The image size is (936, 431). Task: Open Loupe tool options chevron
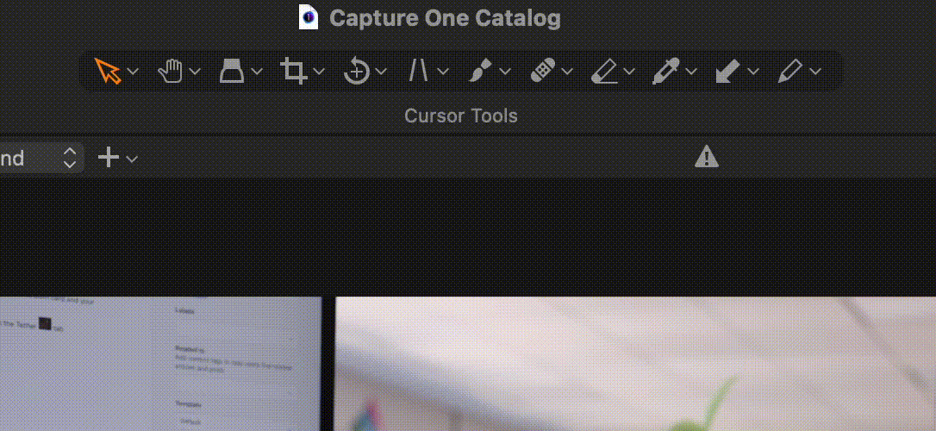point(257,72)
